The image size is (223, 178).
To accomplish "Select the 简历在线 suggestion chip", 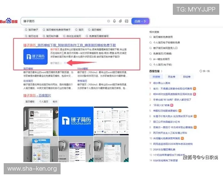I will pyautogui.click(x=32, y=36).
